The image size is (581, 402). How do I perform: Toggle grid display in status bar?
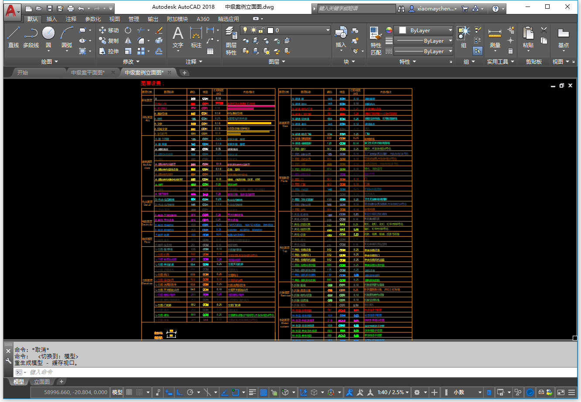pyautogui.click(x=129, y=392)
